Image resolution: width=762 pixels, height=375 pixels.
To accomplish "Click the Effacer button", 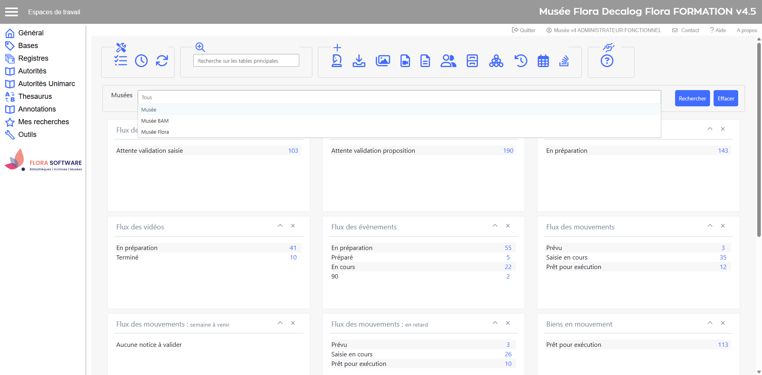I will click(725, 98).
